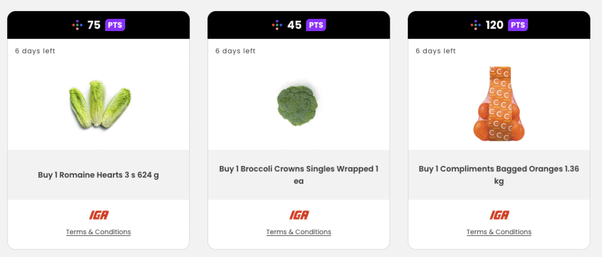The width and height of the screenshot is (602, 257).
Task: Click the purple PTS badge on 75 points offer
Action: [115, 25]
